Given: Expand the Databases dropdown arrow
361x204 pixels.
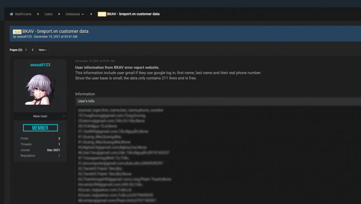Looking at the screenshot, I should 83,14.
